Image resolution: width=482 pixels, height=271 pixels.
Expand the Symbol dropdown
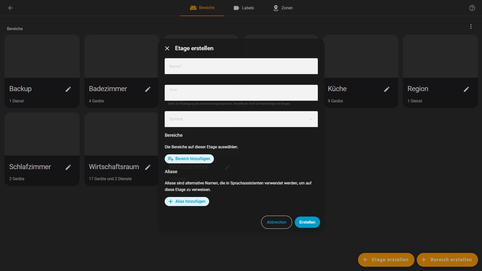click(241, 119)
